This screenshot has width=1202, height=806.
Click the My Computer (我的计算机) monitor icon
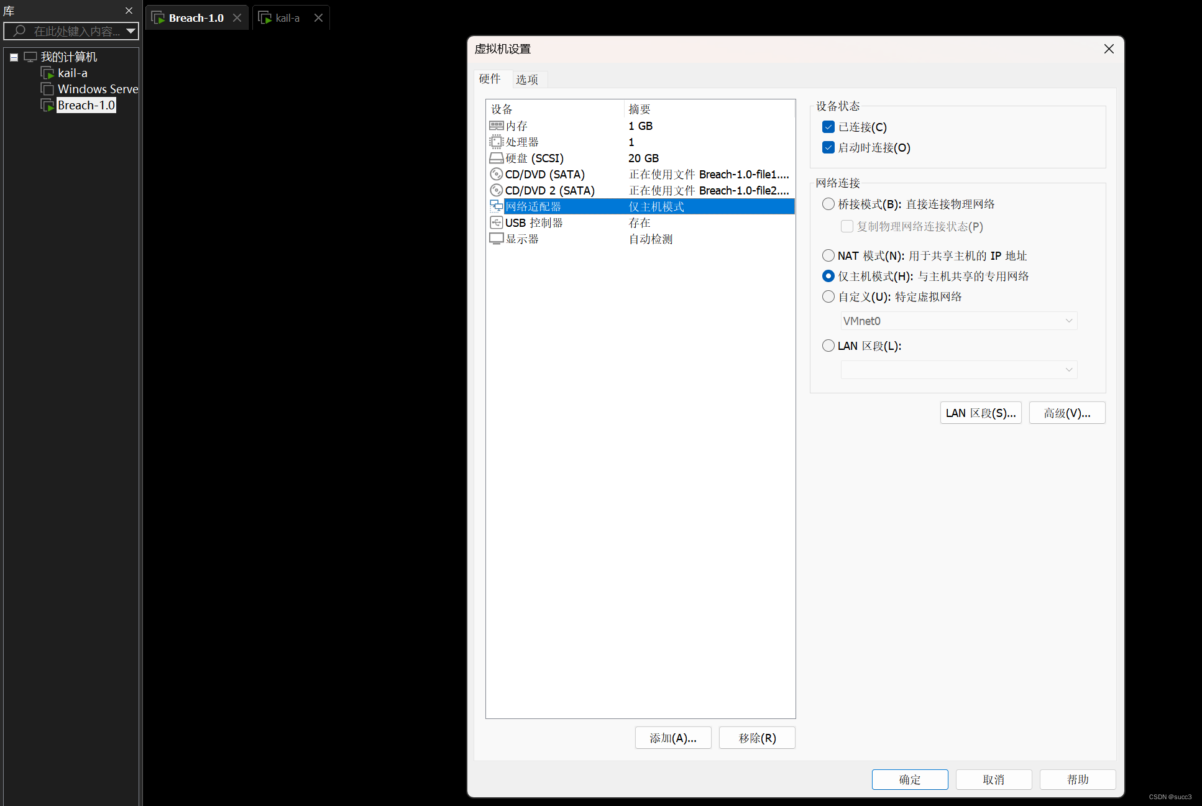click(30, 57)
